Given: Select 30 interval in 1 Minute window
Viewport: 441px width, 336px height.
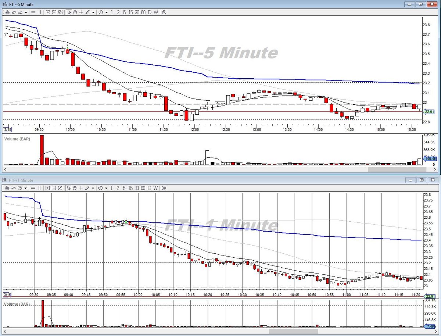Looking at the screenshot, I should coord(137,188).
